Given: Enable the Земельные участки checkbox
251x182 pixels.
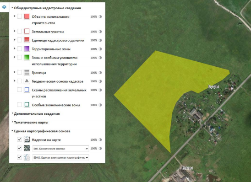Looking at the screenshot, I should [20, 31].
